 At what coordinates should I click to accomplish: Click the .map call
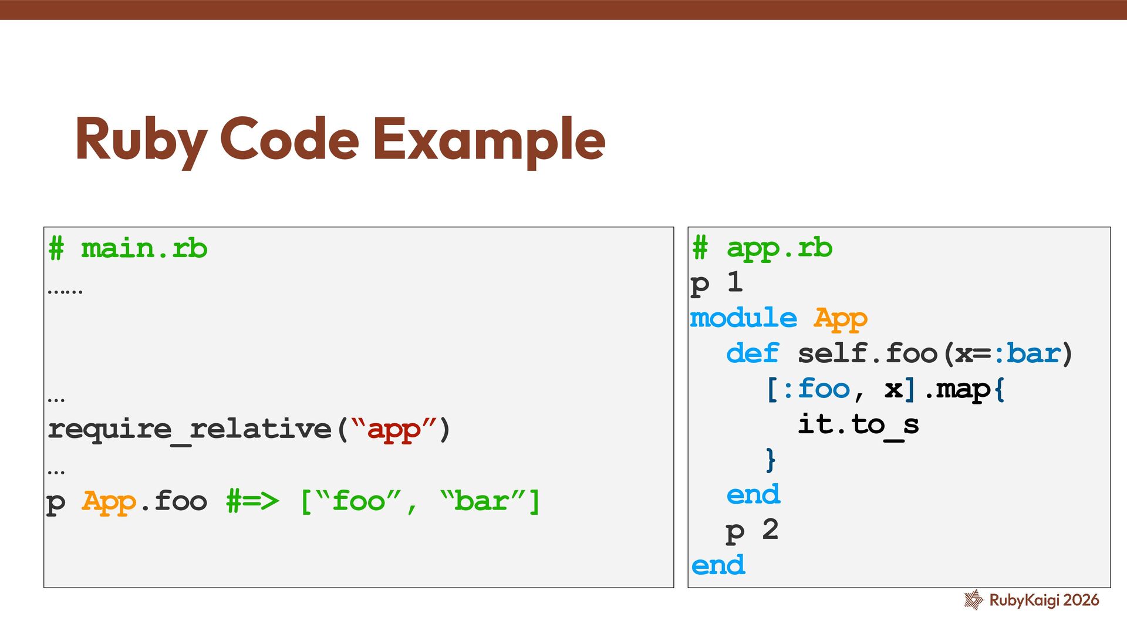tap(958, 389)
